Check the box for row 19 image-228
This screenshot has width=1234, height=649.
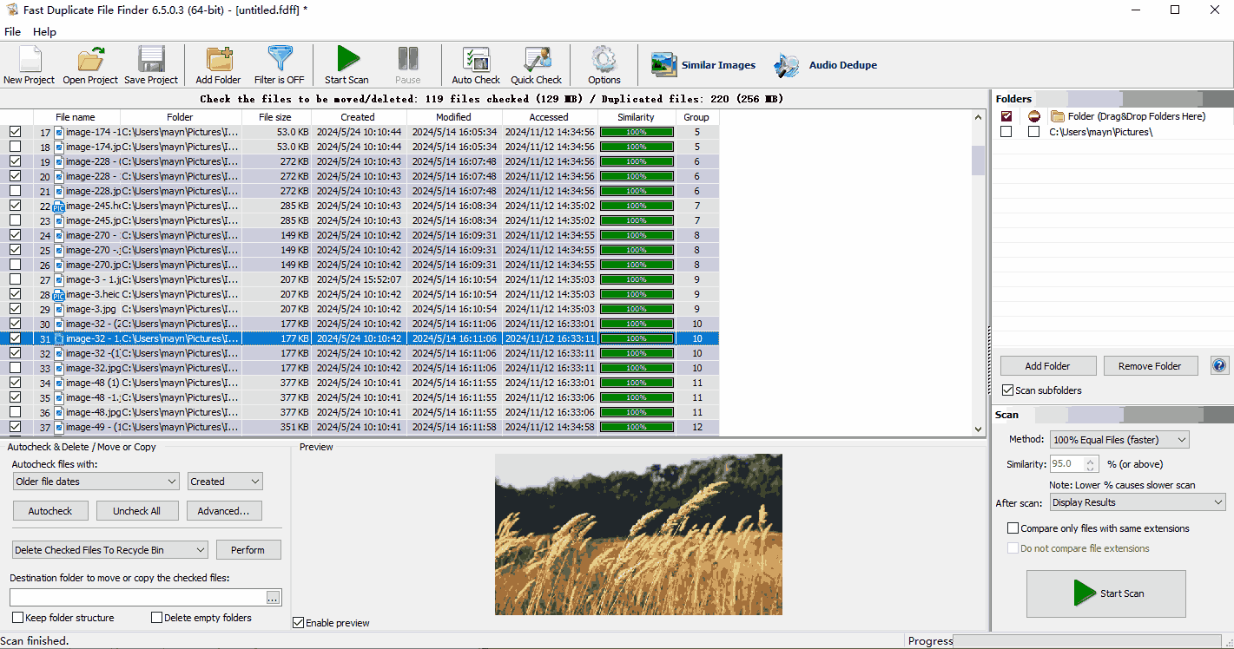pyautogui.click(x=15, y=161)
